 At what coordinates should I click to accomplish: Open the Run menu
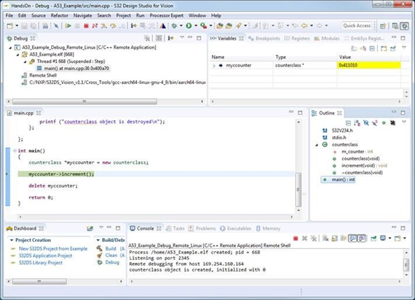click(x=140, y=16)
